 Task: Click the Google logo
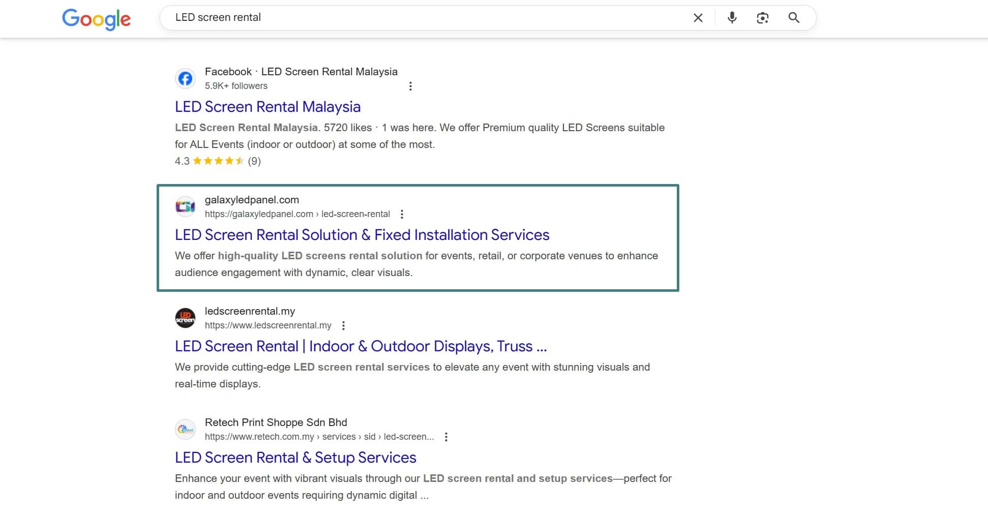(96, 19)
